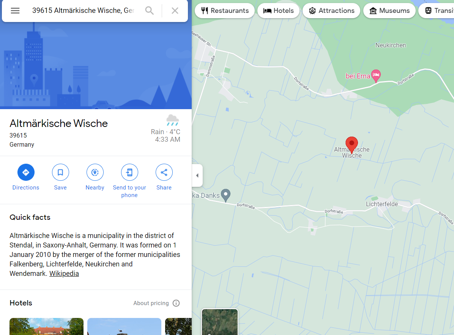
Task: Show Museums on the map
Action: (389, 11)
